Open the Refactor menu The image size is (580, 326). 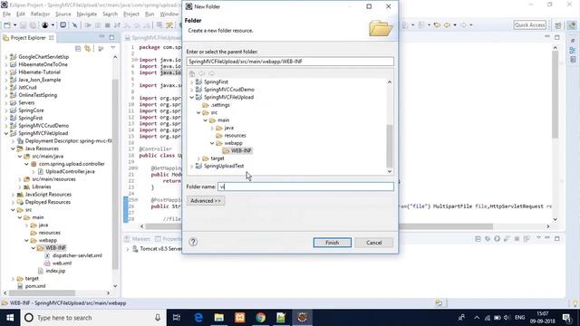40,14
